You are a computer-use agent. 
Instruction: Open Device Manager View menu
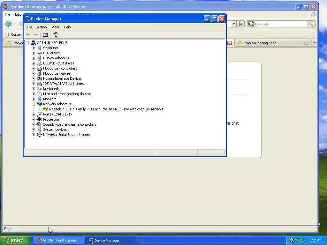coord(55,27)
